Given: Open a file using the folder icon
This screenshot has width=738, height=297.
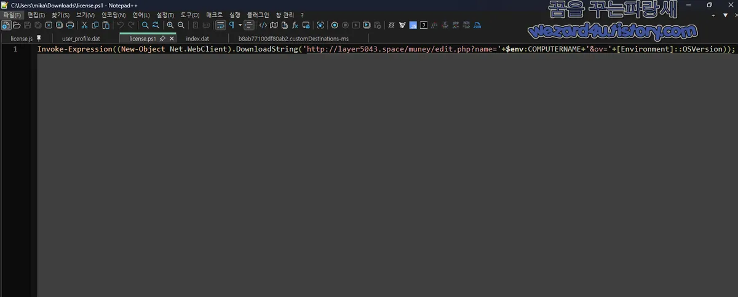Looking at the screenshot, I should 17,25.
